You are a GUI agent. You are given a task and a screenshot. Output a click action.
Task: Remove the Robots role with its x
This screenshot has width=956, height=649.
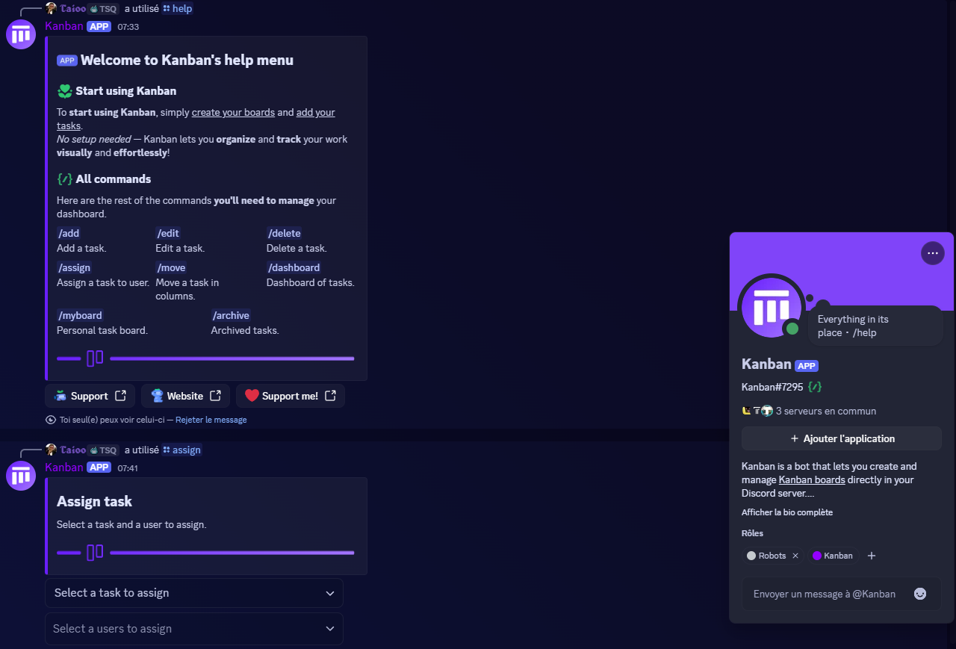point(795,556)
